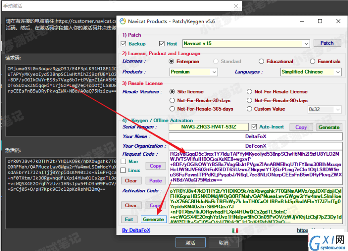
Task: Select the Educational license radio
Action: 261,61
